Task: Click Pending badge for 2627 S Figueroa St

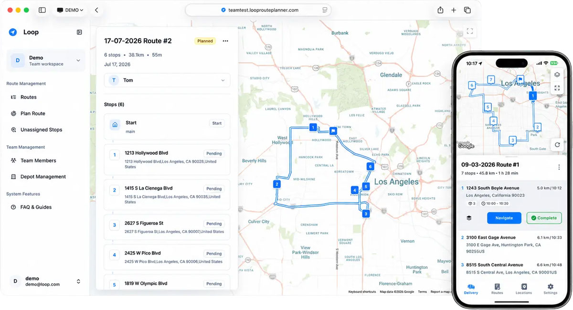Action: tap(214, 224)
